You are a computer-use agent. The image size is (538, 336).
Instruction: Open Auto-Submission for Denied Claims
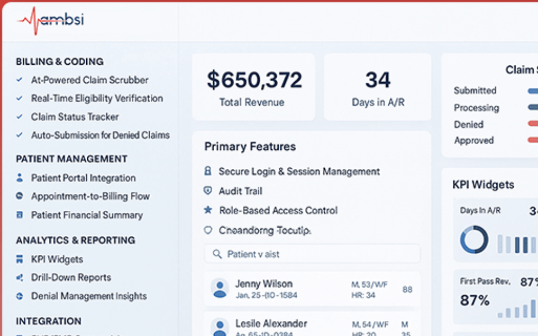(x=100, y=135)
